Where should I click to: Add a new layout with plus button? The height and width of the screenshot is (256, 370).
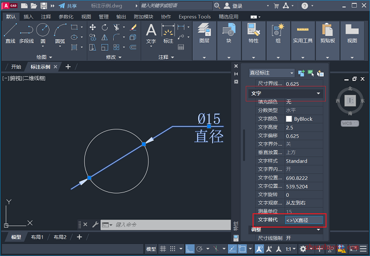pos(79,237)
